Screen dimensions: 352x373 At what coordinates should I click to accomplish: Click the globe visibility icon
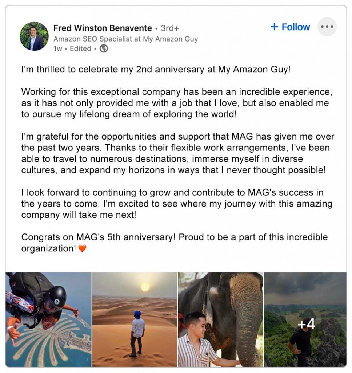[104, 48]
